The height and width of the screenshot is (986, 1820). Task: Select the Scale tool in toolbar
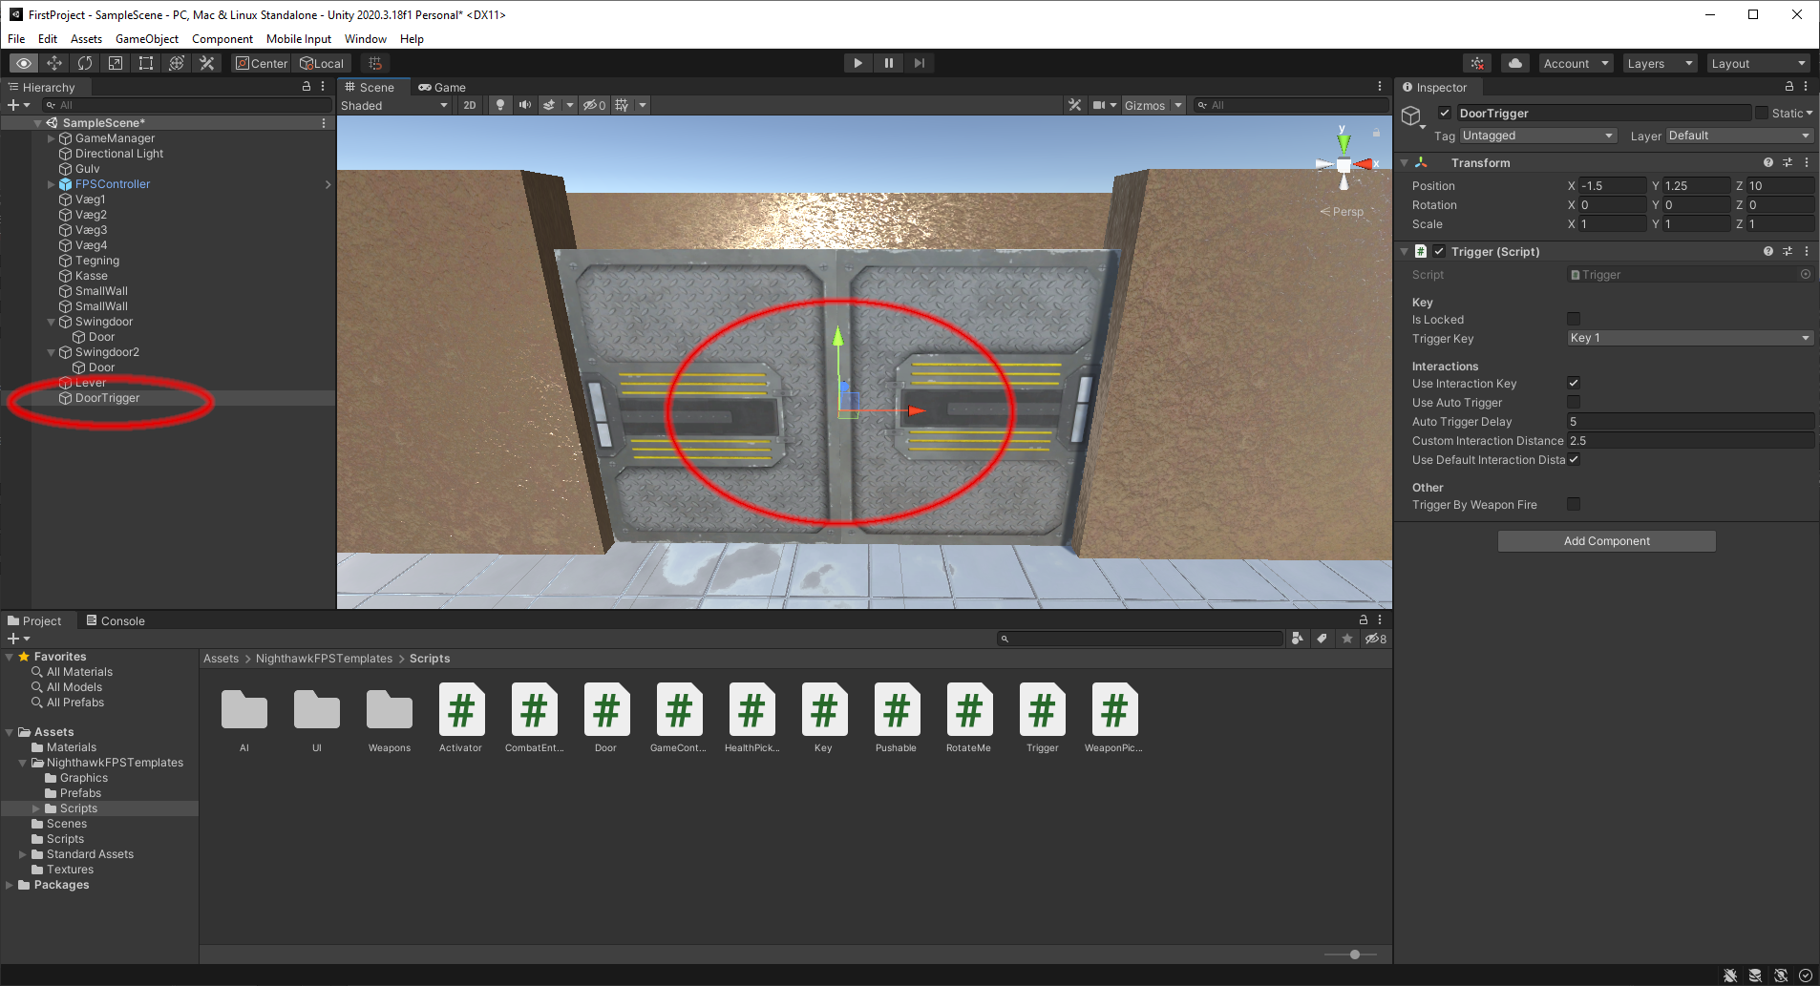(x=116, y=63)
